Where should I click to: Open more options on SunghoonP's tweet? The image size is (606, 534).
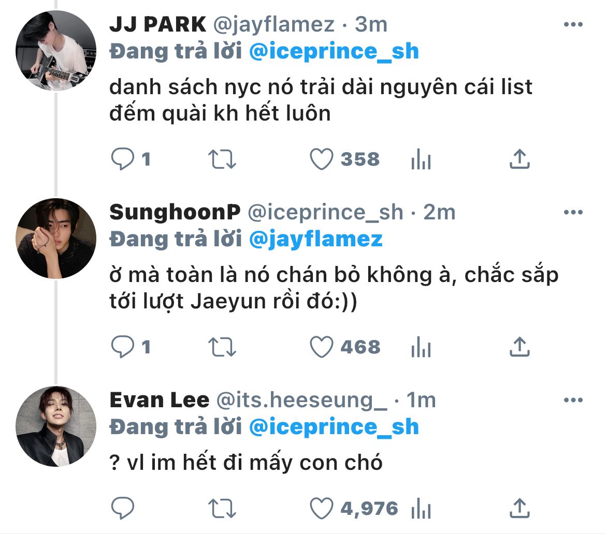pos(573,212)
